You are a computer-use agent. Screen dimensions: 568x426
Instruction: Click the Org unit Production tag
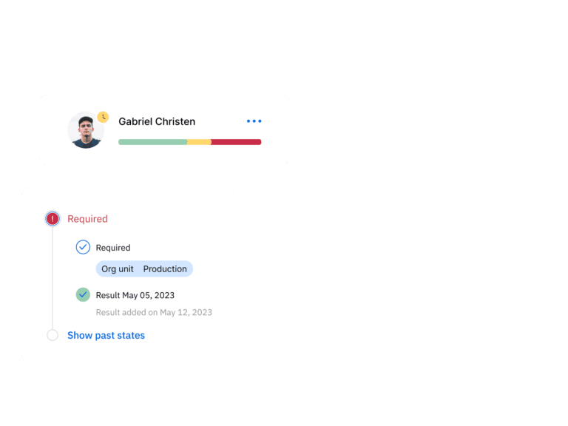tap(144, 268)
